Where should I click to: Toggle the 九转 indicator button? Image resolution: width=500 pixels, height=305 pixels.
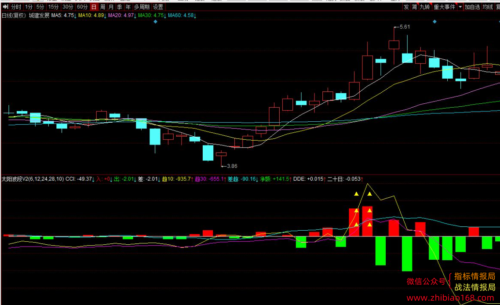pyautogui.click(x=425, y=7)
